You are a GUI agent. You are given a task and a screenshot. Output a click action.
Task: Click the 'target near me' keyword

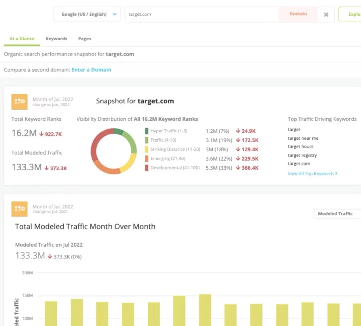[x=303, y=138]
